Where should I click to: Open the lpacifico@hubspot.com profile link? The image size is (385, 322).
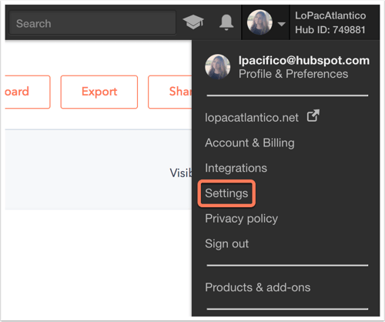(x=304, y=60)
